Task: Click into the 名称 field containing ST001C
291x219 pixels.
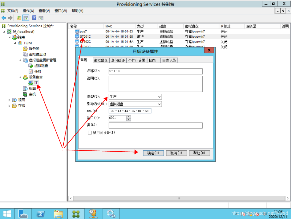Action: [155, 71]
